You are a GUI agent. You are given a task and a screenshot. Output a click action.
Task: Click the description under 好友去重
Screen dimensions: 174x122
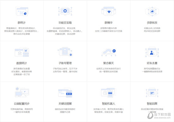tap(152, 70)
